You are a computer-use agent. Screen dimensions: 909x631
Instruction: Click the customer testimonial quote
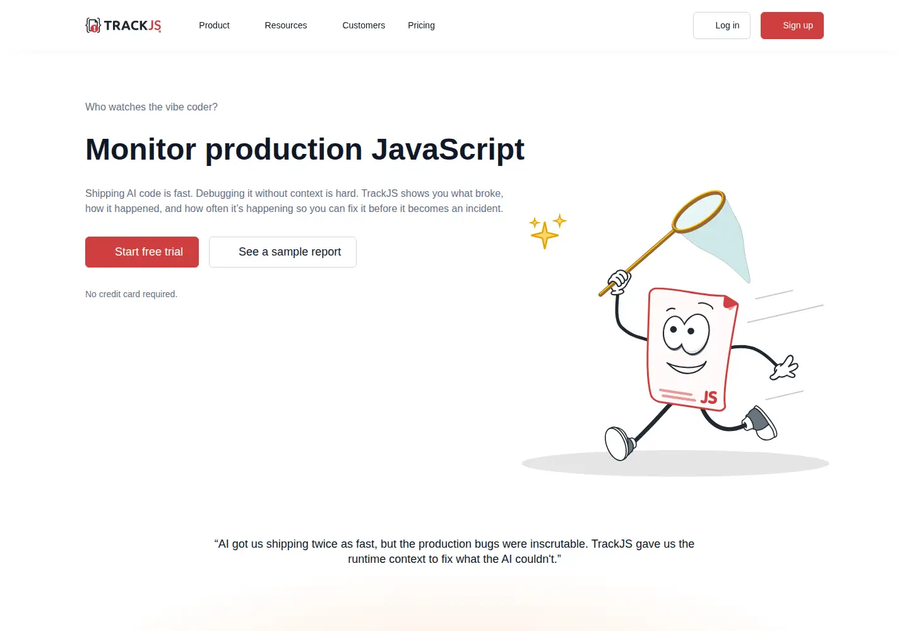[x=454, y=551]
